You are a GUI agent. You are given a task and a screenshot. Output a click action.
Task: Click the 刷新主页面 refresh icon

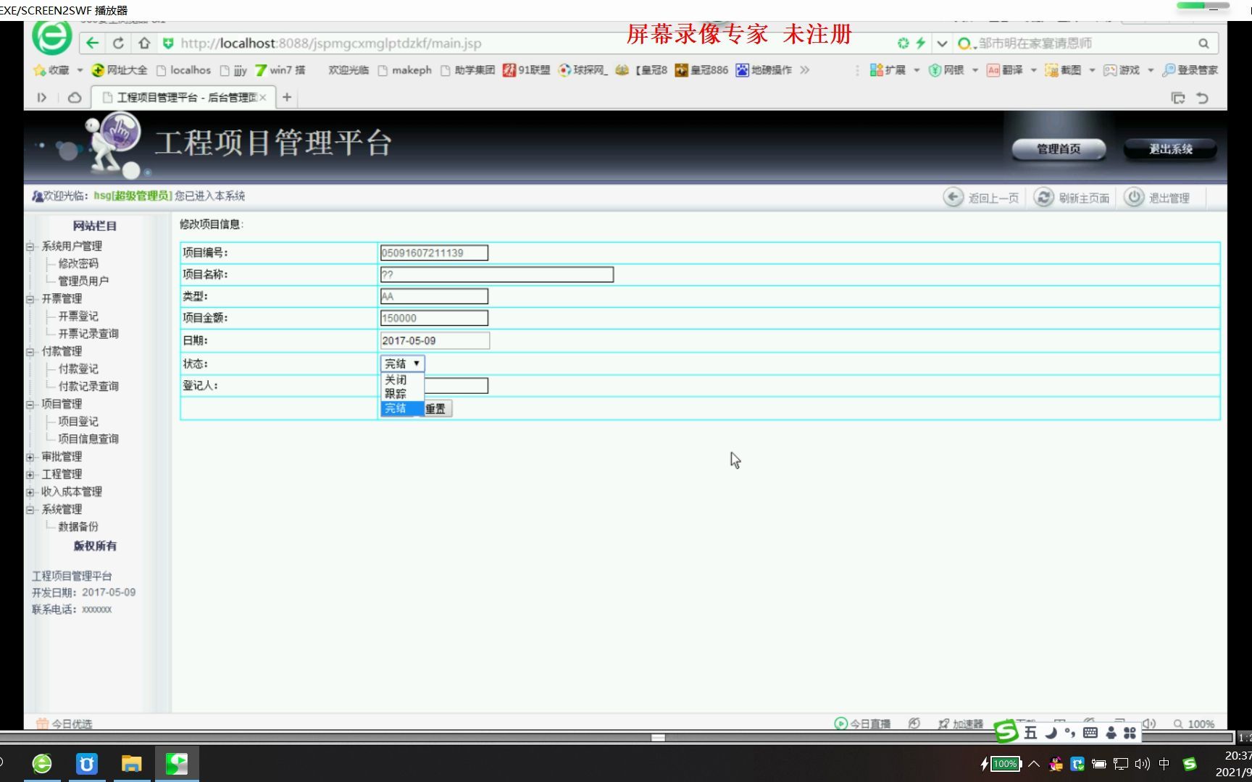click(x=1043, y=197)
